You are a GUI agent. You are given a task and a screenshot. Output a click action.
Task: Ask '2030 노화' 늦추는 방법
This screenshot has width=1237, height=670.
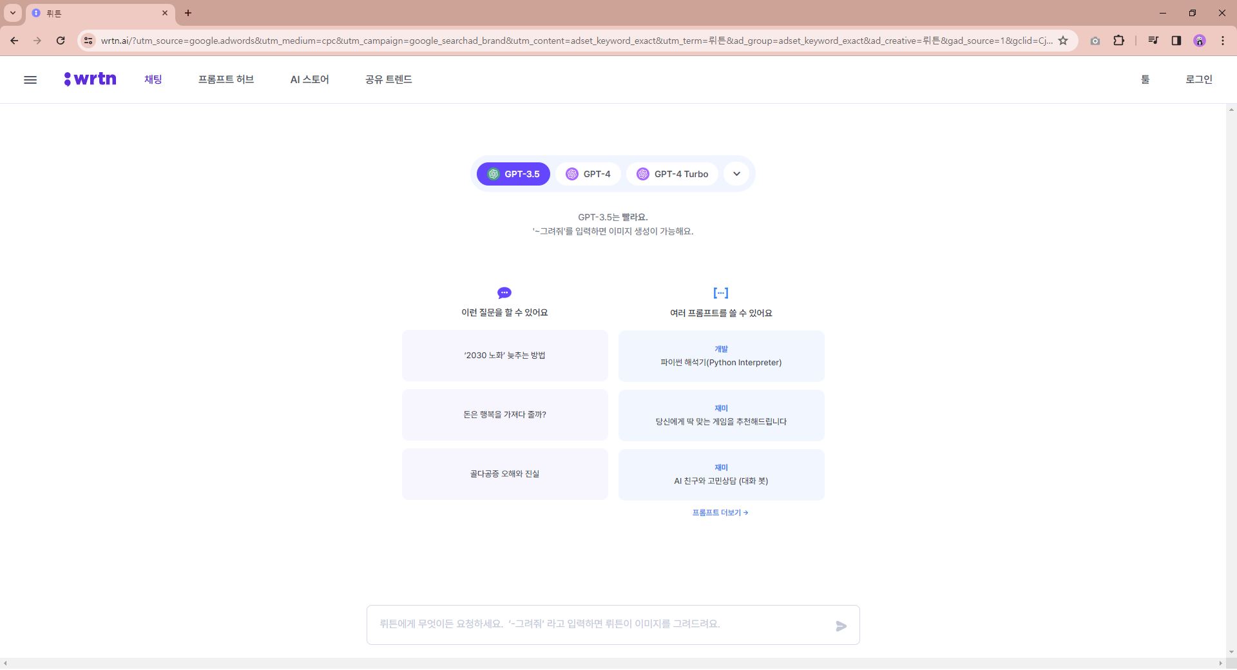[x=505, y=356]
